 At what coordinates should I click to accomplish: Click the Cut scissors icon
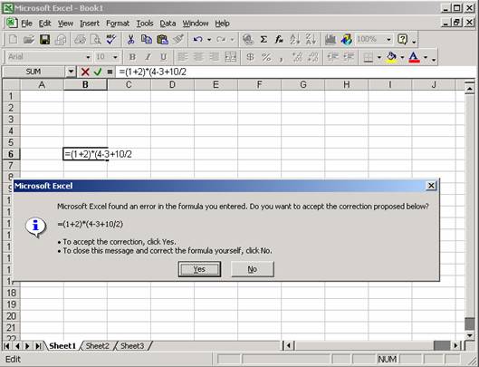click(x=130, y=40)
